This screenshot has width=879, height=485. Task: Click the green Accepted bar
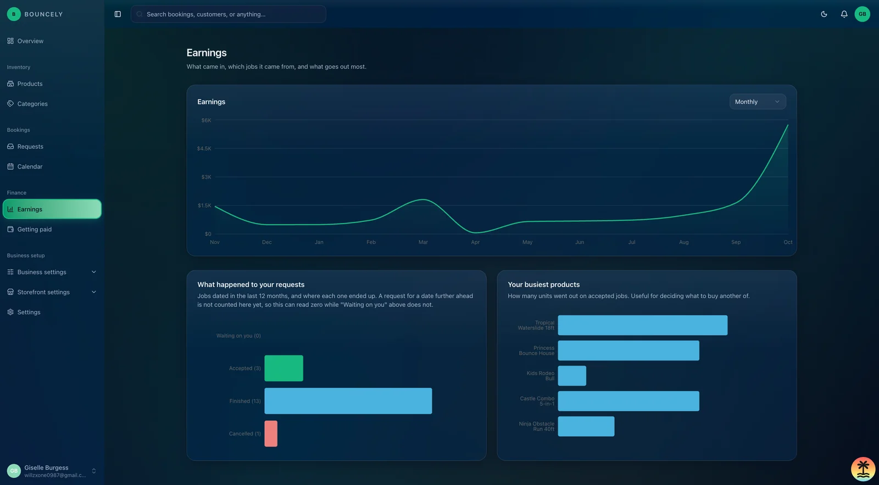pos(283,368)
